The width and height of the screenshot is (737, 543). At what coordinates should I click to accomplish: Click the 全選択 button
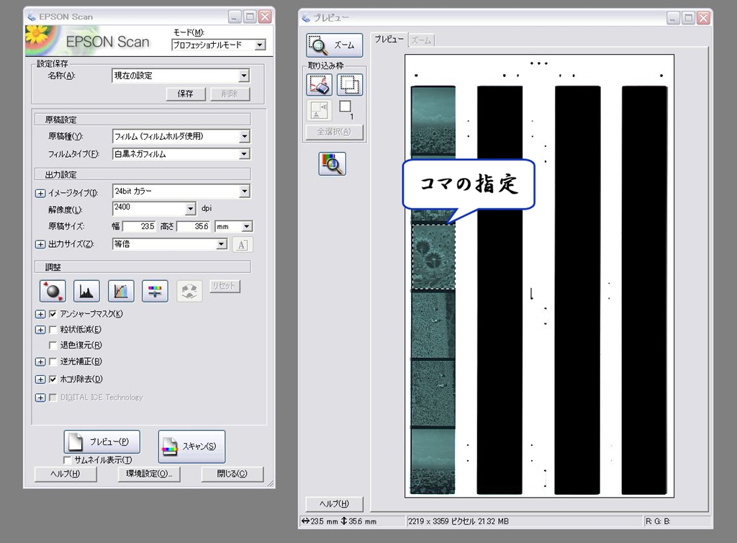pyautogui.click(x=334, y=132)
